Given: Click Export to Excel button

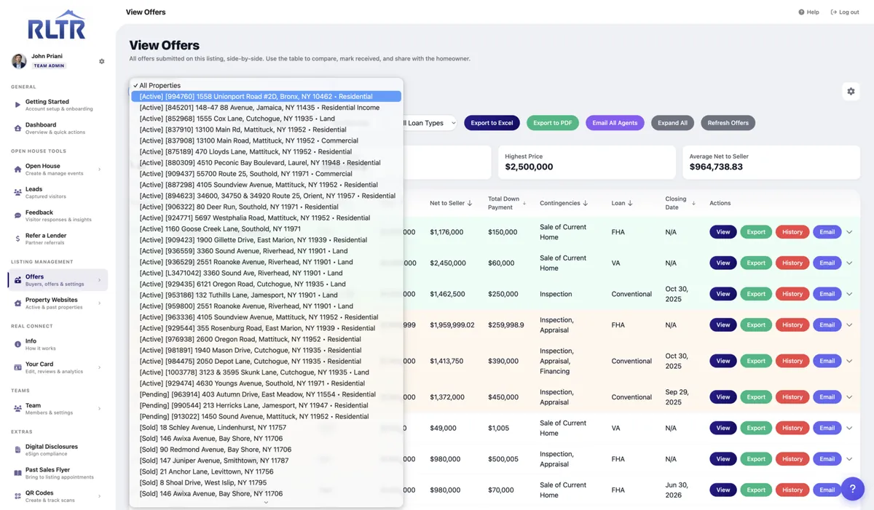Looking at the screenshot, I should tap(492, 123).
